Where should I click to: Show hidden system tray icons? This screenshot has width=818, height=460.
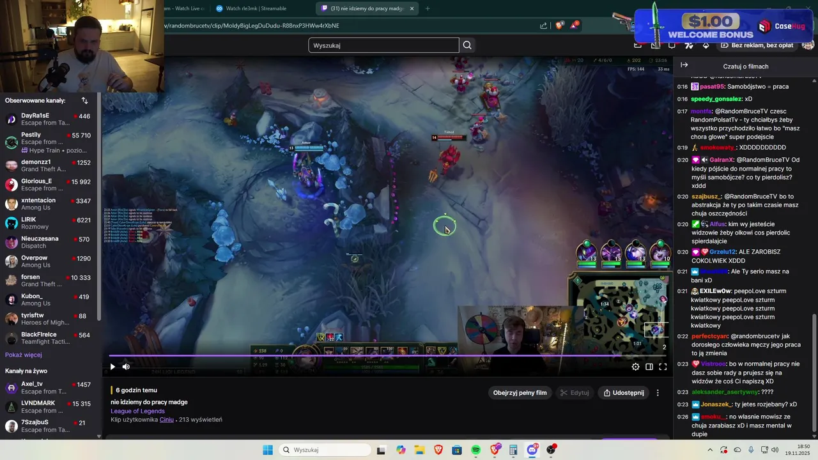710,450
